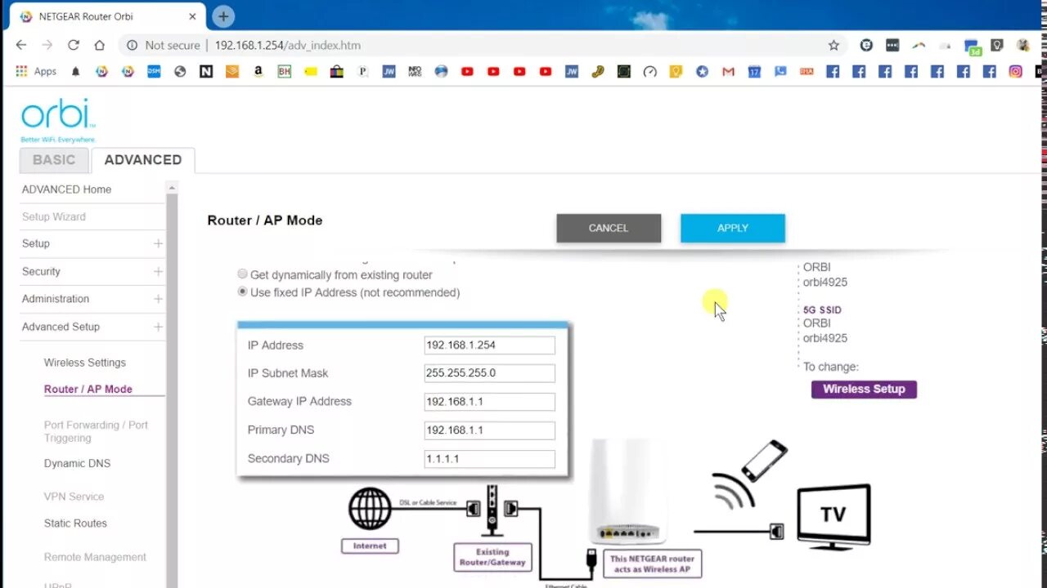Click the CANCEL button

[x=609, y=228]
